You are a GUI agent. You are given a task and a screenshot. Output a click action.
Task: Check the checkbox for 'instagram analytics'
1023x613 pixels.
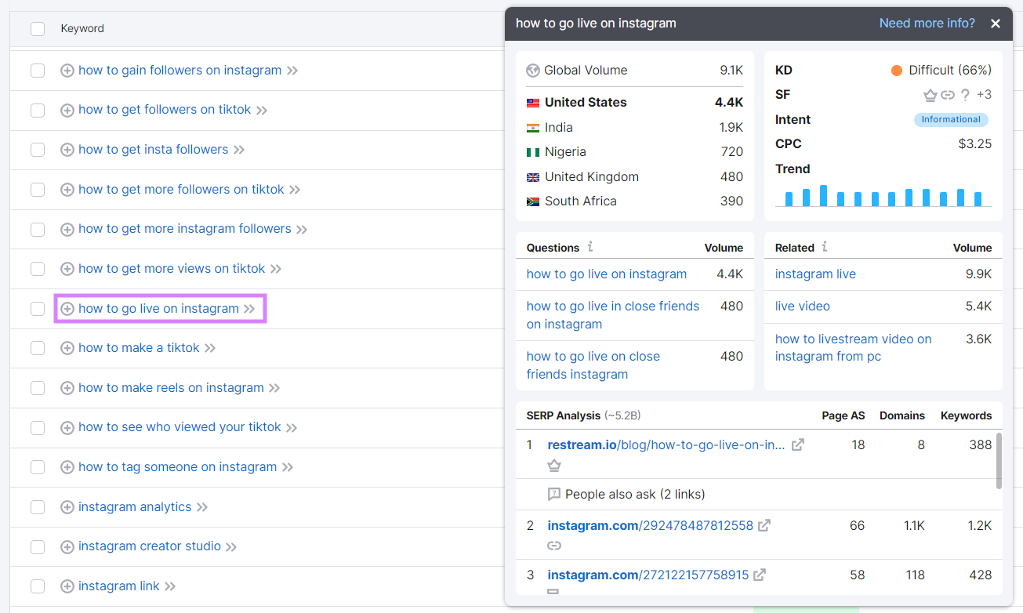tap(37, 506)
